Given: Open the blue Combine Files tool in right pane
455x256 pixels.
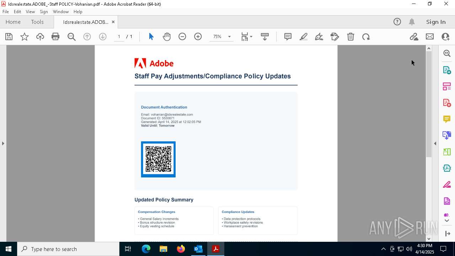Looking at the screenshot, I should point(447,135).
